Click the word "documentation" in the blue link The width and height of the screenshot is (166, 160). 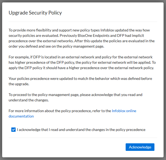(21, 116)
